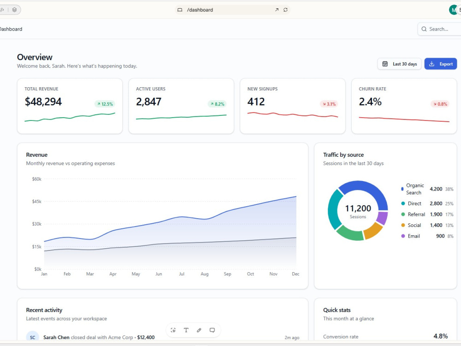Click the layers stack icon
Image resolution: width=461 pixels, height=346 pixels.
[x=14, y=10]
